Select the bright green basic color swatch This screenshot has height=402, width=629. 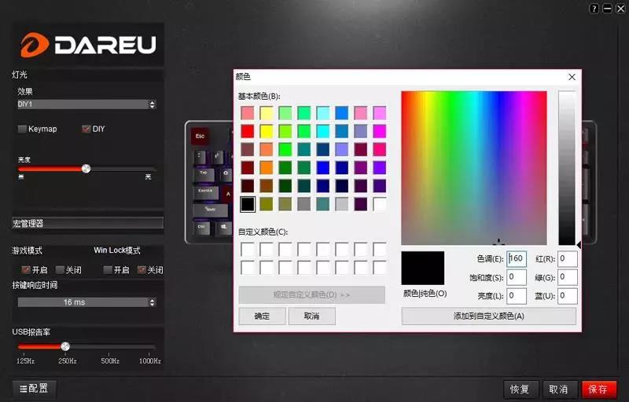click(285, 149)
